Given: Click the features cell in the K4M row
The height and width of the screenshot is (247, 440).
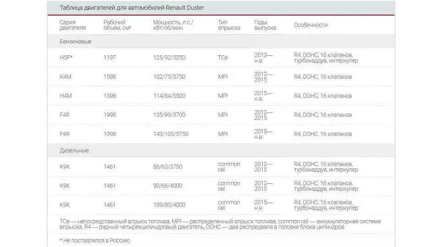Looking at the screenshot, I should [x=323, y=77].
